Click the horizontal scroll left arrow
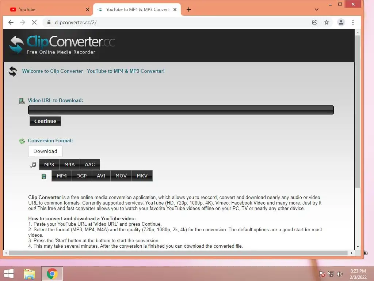The image size is (374, 281). point(6,253)
